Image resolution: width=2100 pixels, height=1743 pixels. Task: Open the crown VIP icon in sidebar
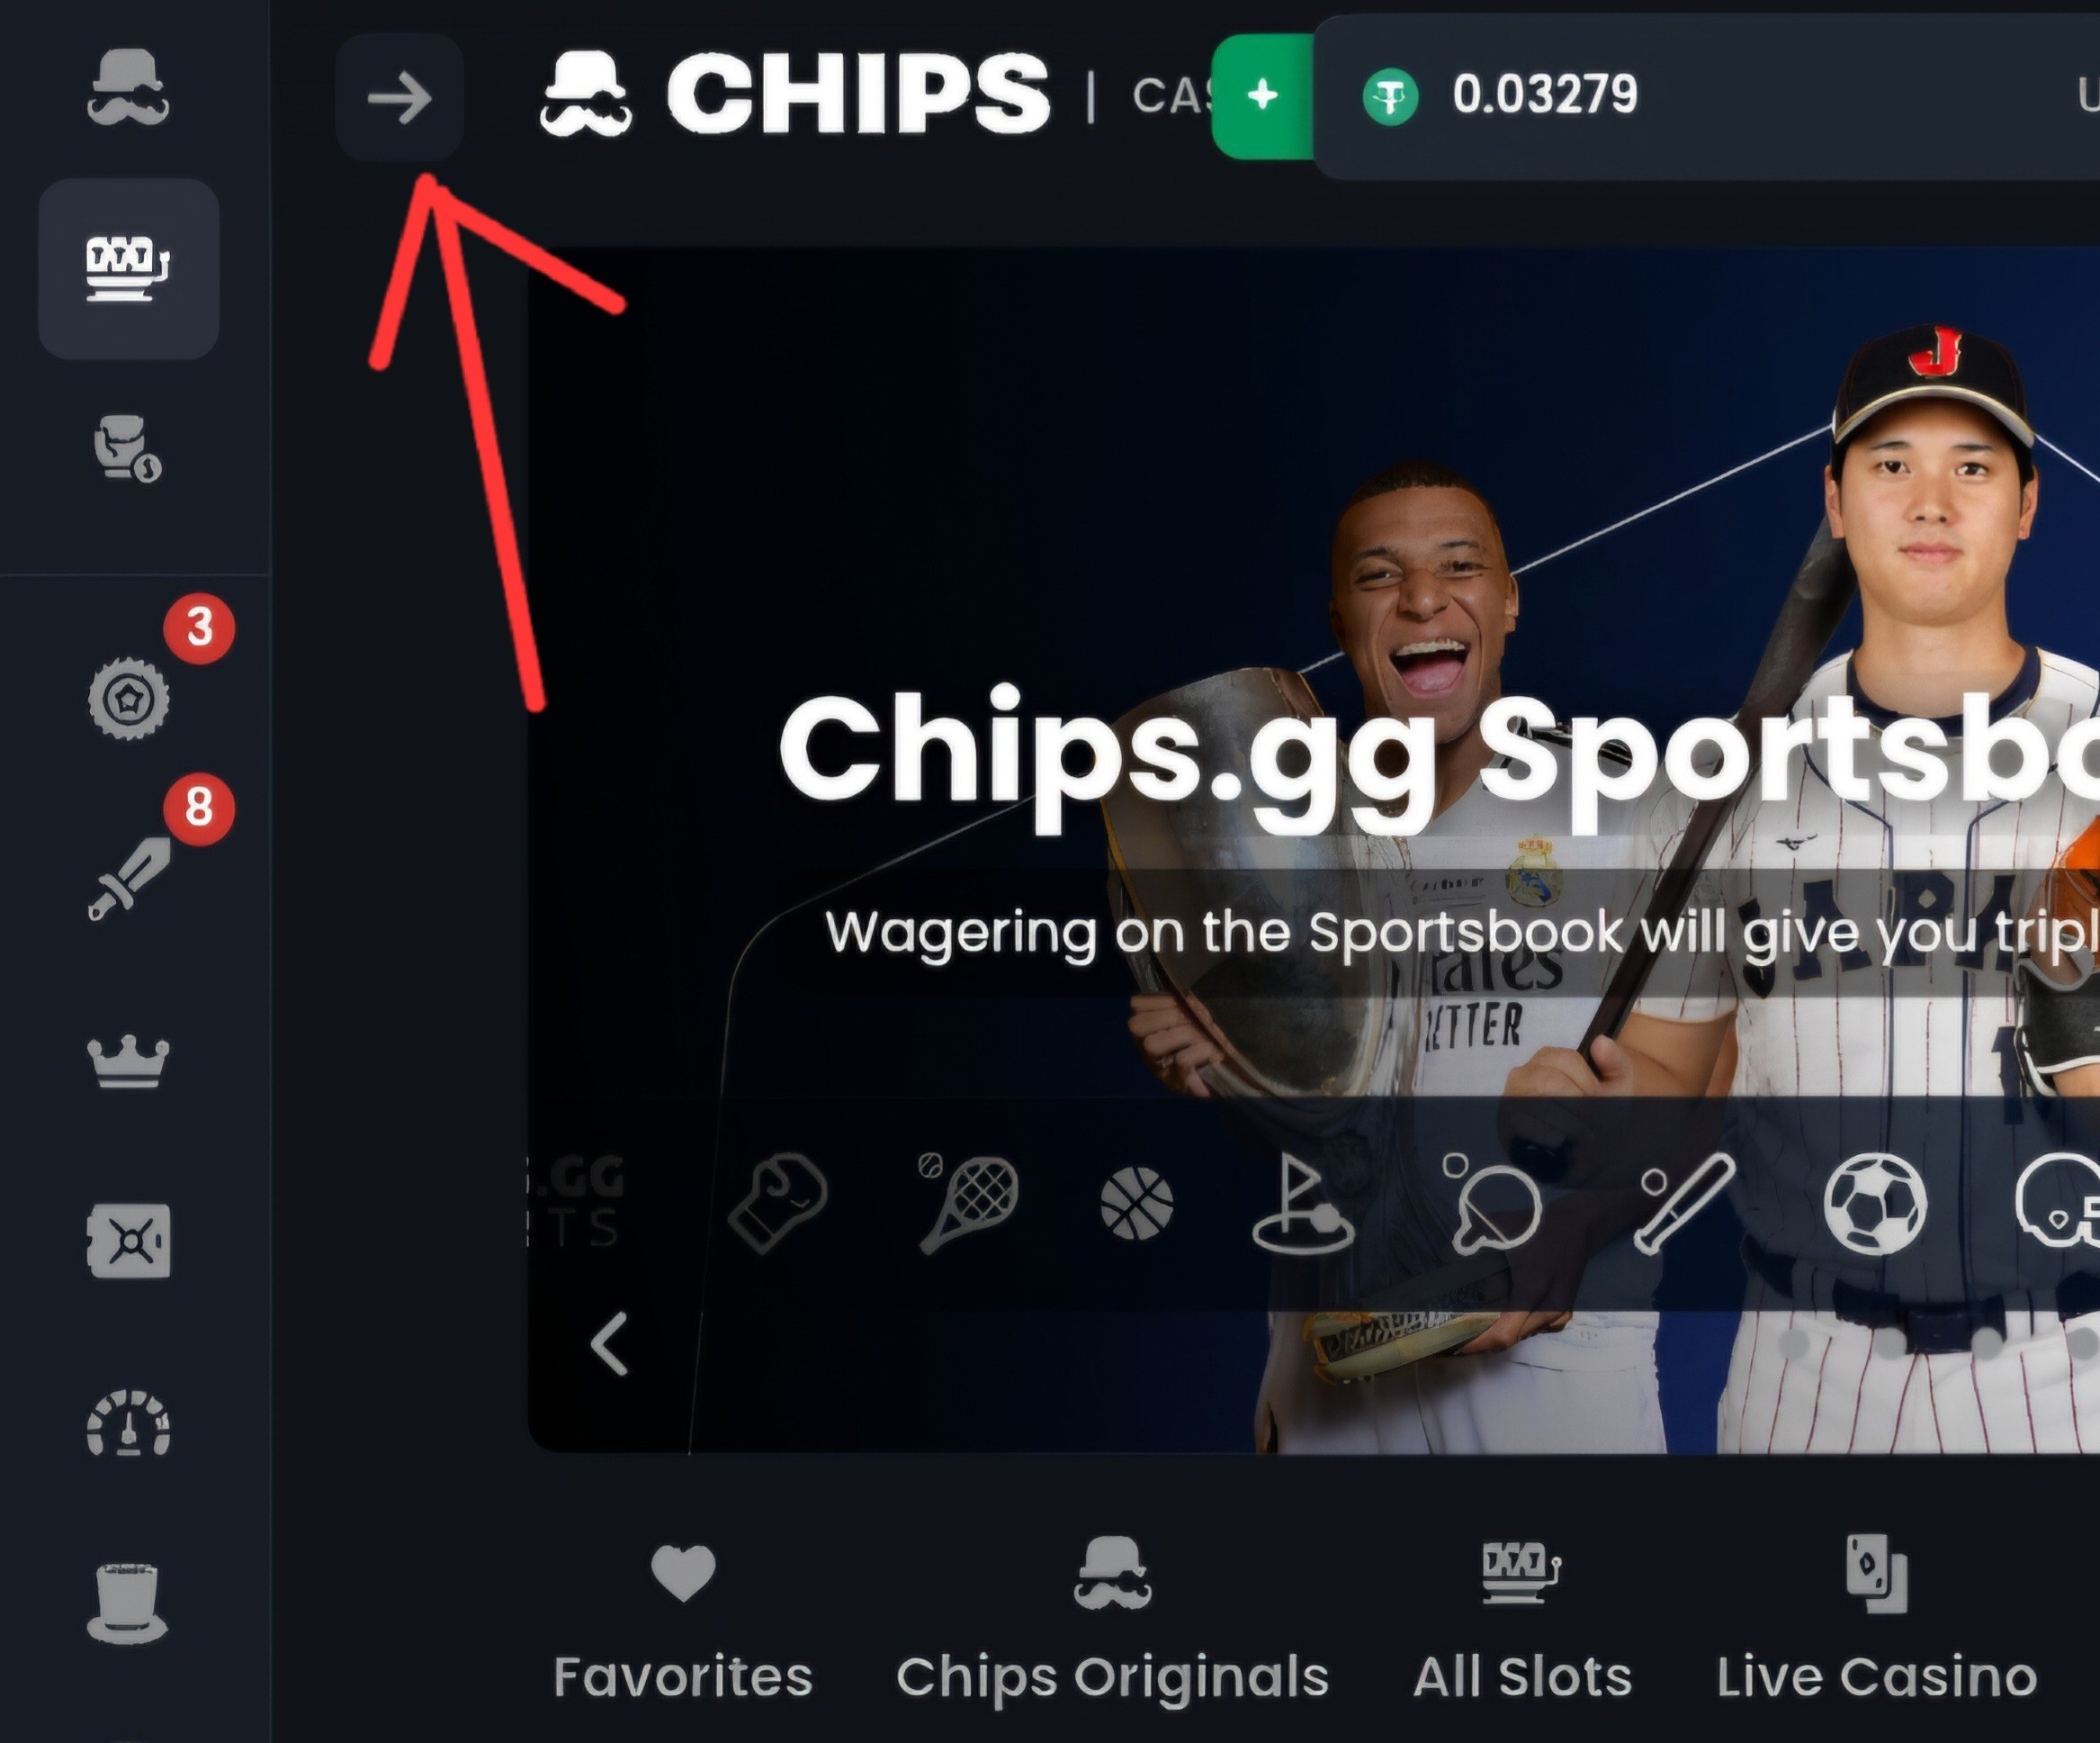tap(128, 1062)
